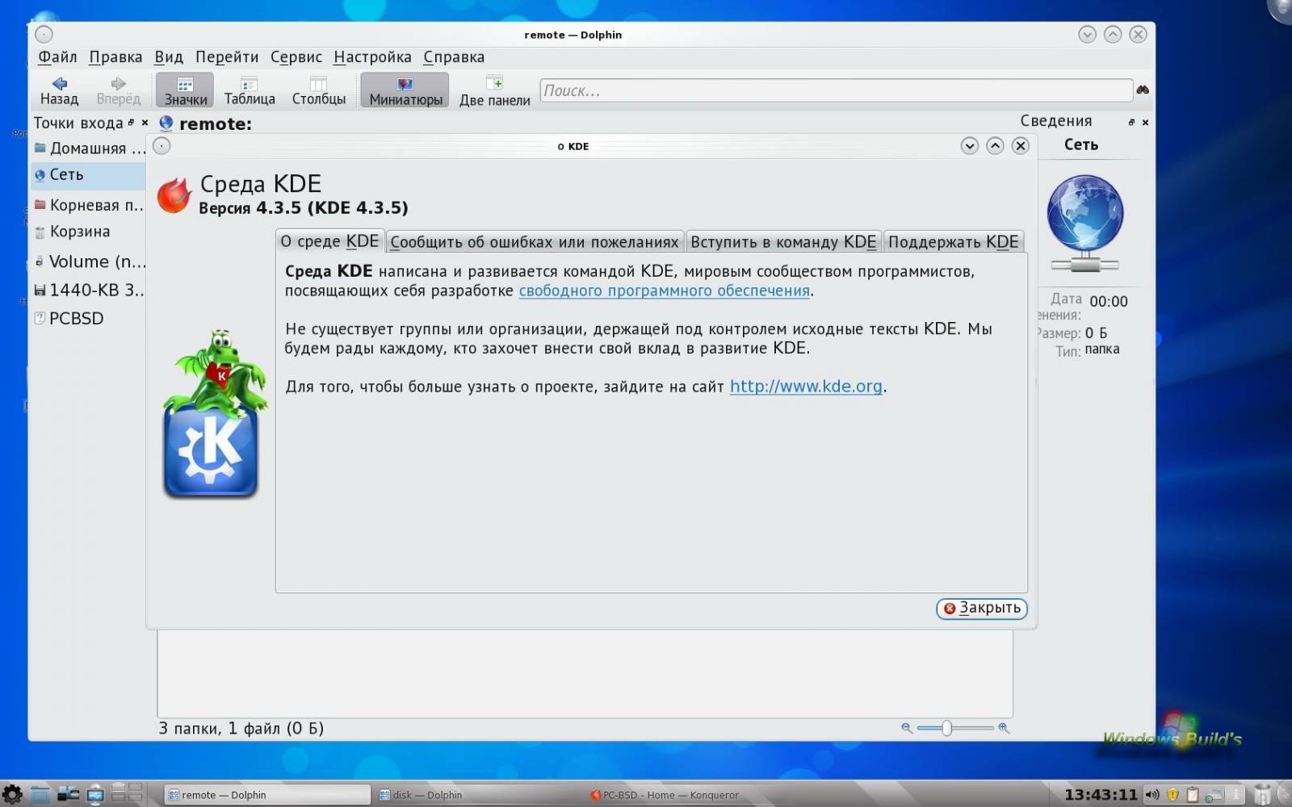The height and width of the screenshot is (807, 1292).
Task: Open the folder icon in taskbar
Action: coord(40,795)
